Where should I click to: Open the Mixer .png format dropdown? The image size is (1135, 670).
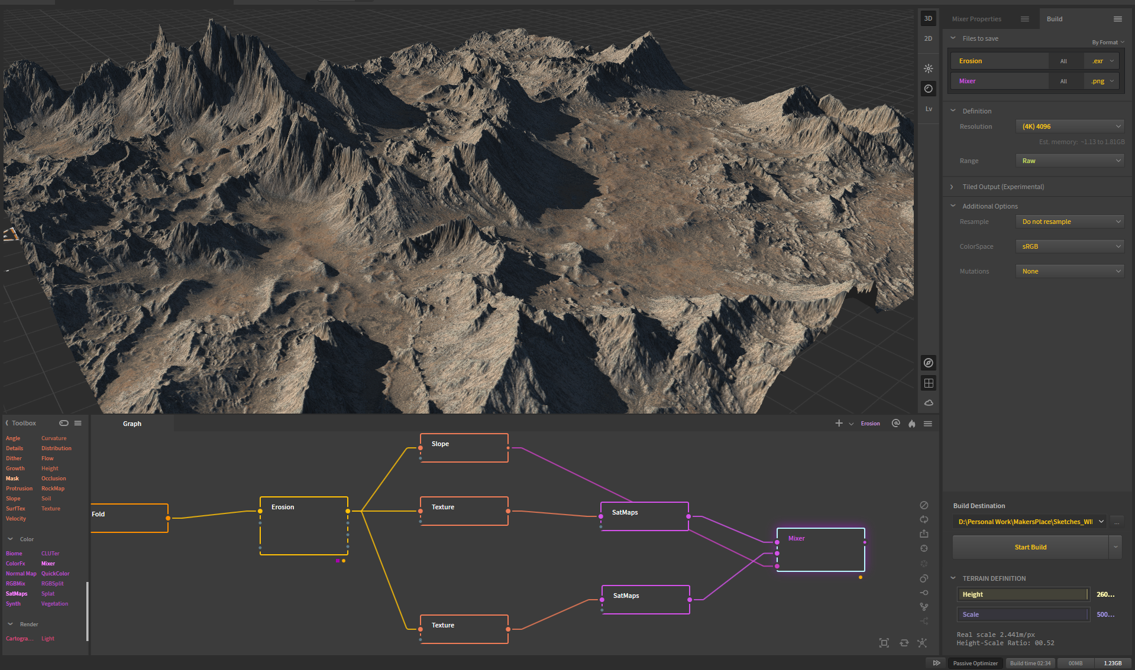[x=1102, y=81]
